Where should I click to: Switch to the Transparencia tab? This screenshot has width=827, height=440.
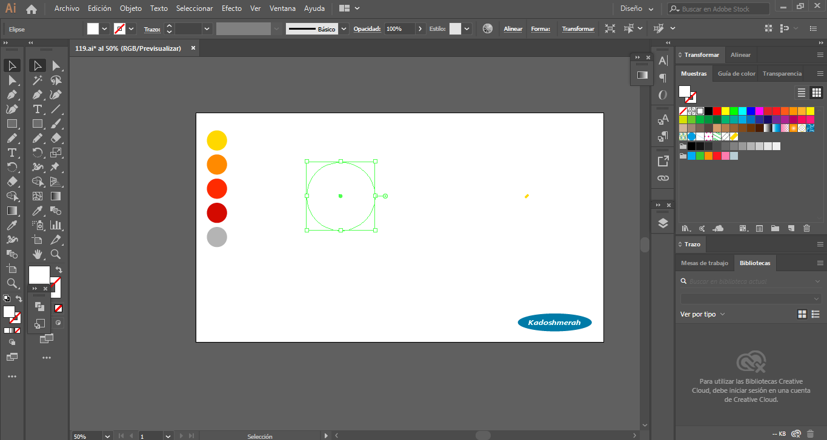(x=782, y=74)
